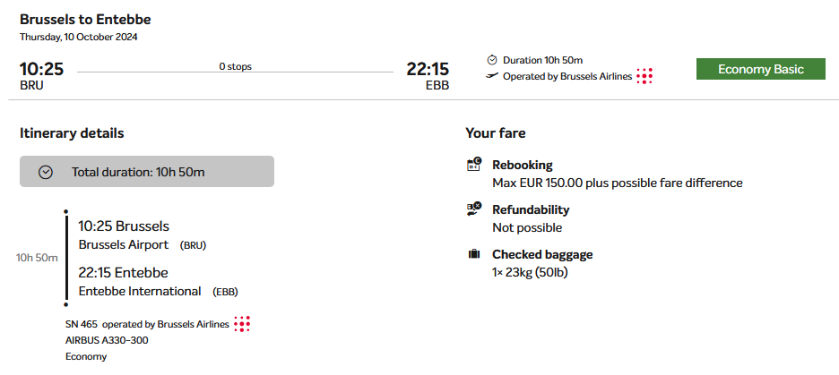The image size is (839, 375).
Task: Click the Brussels Airport (BRU) text
Action: 143,245
